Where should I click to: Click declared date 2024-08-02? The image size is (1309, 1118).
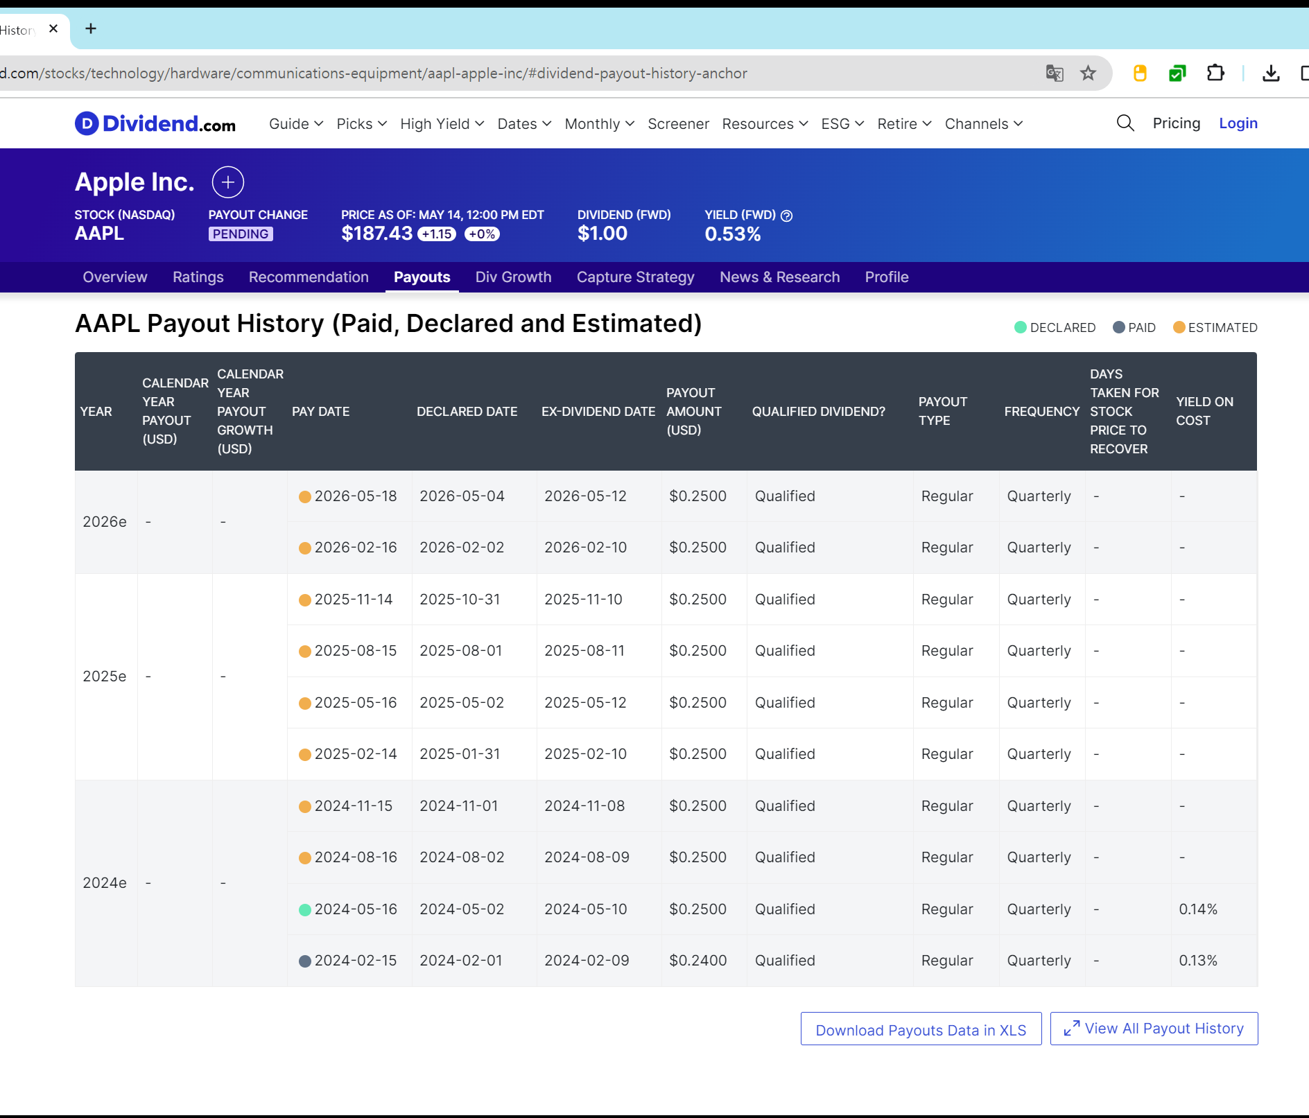(462, 857)
